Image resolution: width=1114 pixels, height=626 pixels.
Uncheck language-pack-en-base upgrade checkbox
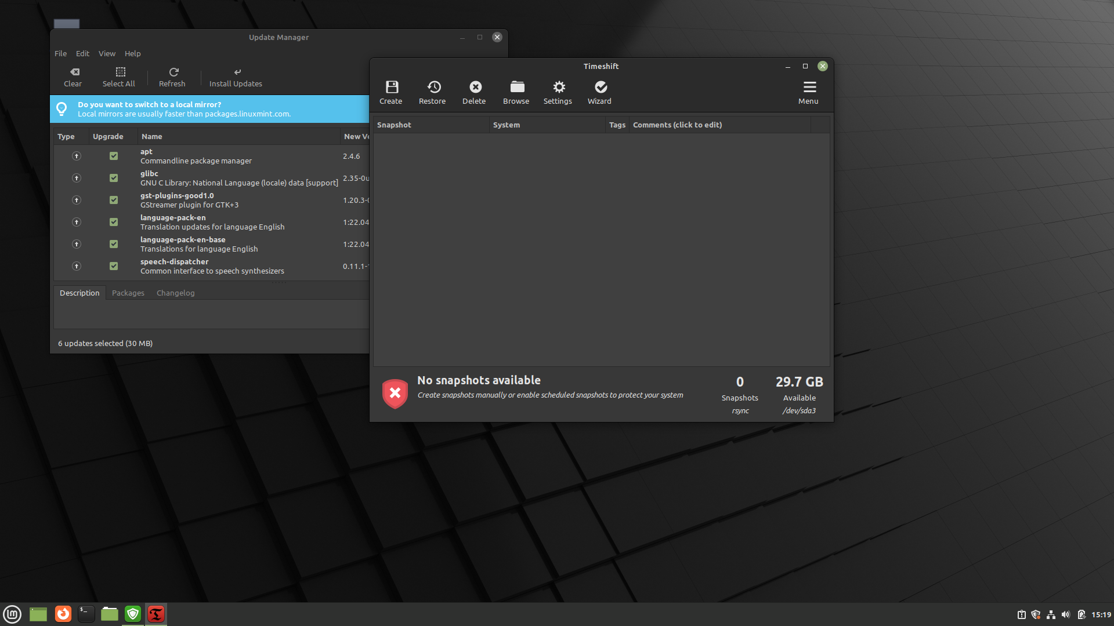pos(114,244)
